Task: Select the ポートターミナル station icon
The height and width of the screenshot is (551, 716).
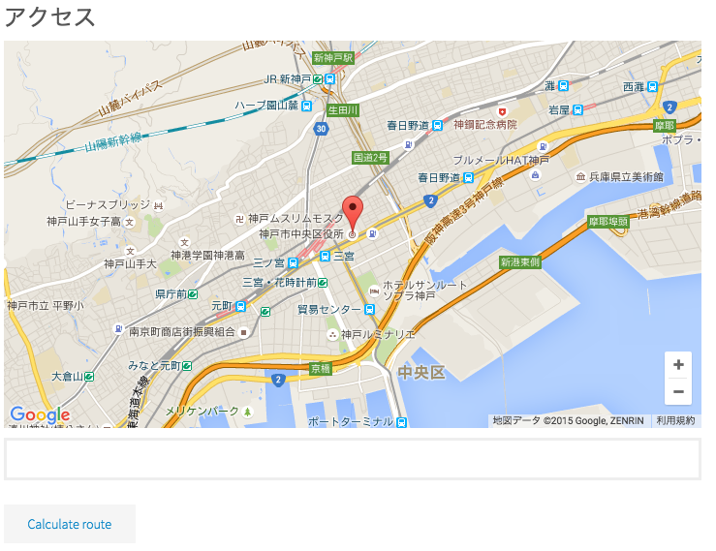Action: point(401,422)
